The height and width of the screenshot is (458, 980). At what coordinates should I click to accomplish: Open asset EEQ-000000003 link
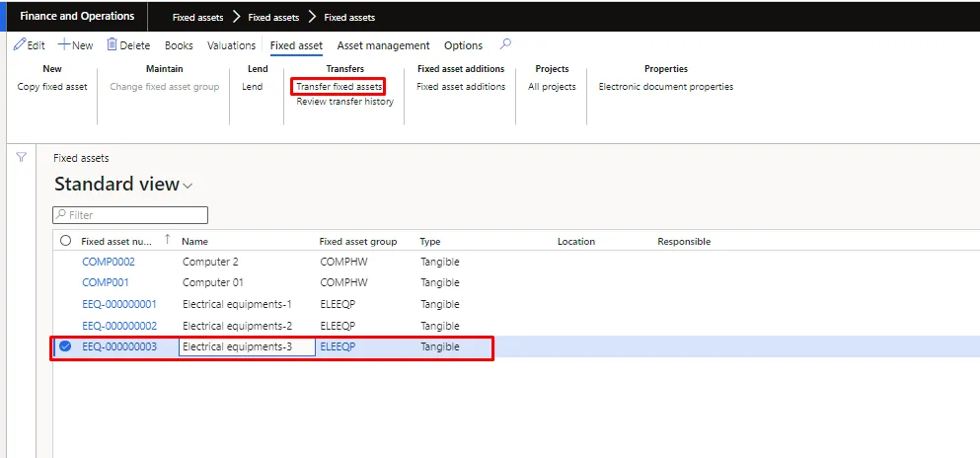[x=119, y=346]
